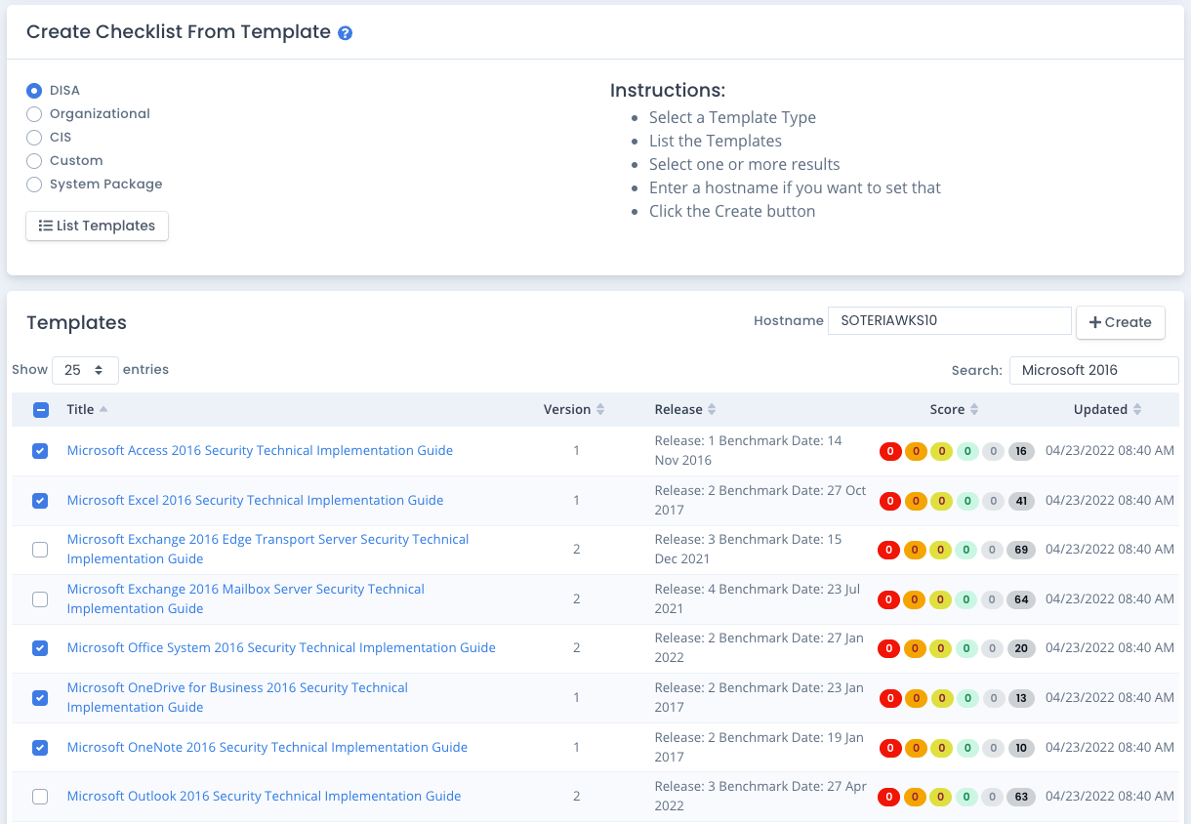The image size is (1191, 824).
Task: Click the gray total badge 16 for Access 2016
Action: coord(1021,451)
